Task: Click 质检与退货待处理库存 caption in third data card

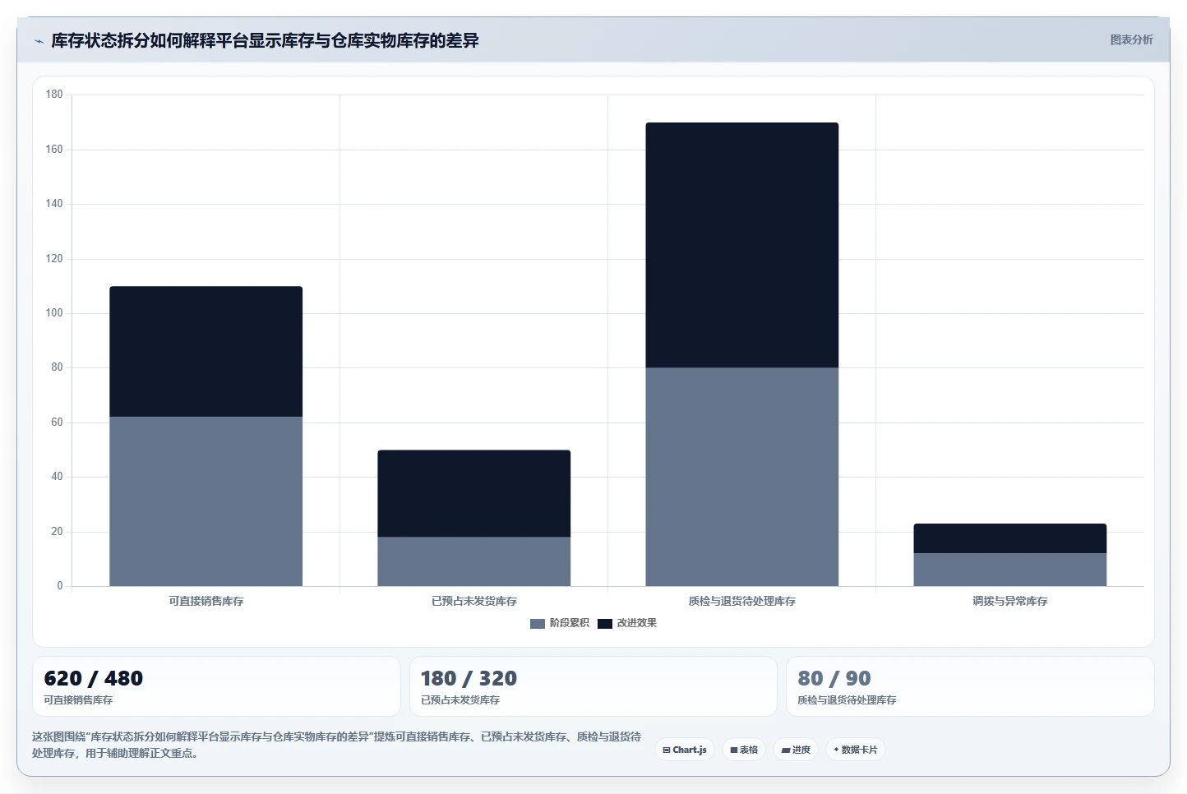Action: 847,700
